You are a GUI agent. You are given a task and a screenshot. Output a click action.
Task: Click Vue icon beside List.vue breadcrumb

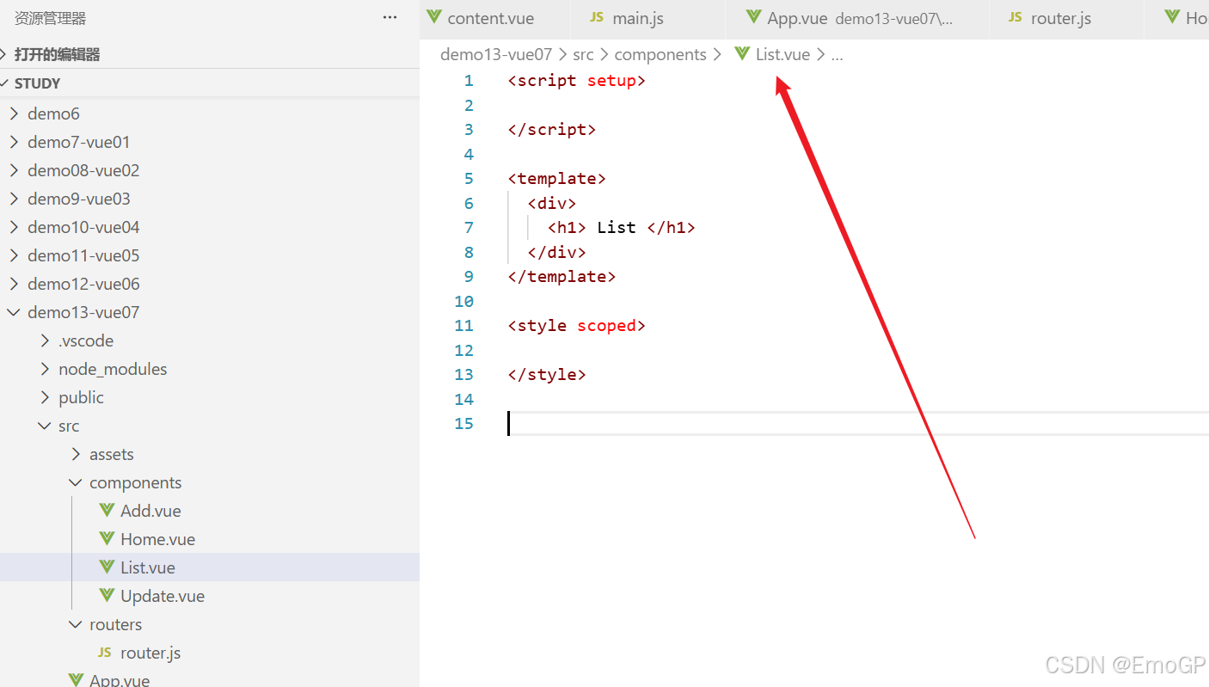(x=742, y=54)
